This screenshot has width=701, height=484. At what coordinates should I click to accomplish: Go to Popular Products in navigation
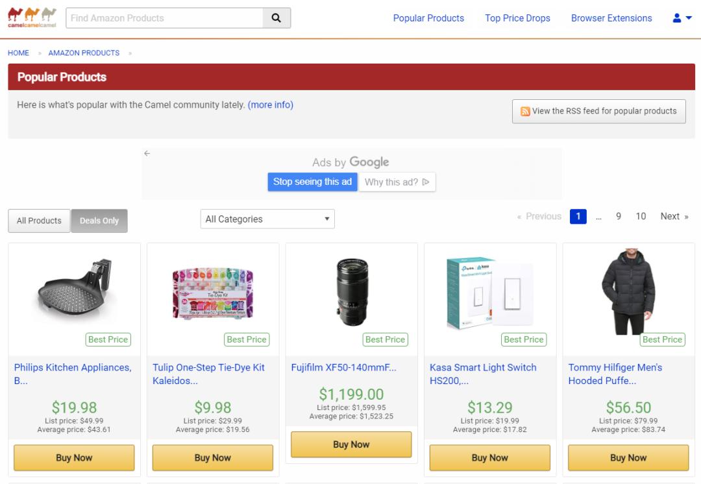pos(428,18)
